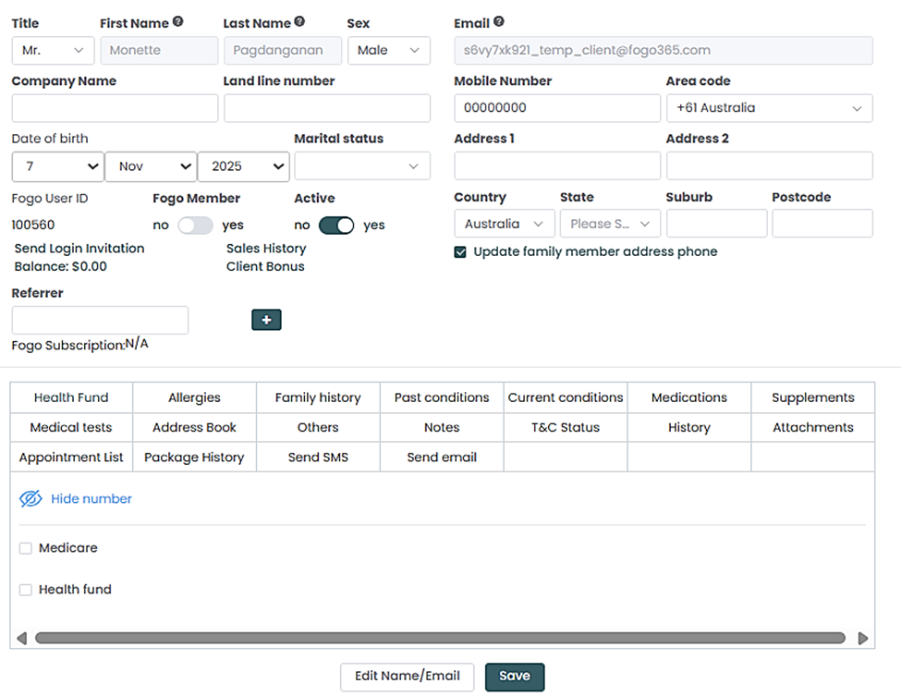Expand the Area code dropdown
Viewport: 901px width, 696px height.
(769, 108)
